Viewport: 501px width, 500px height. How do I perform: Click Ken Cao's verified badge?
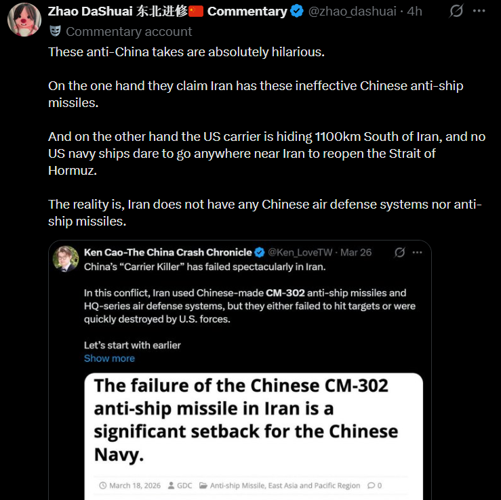coord(260,253)
